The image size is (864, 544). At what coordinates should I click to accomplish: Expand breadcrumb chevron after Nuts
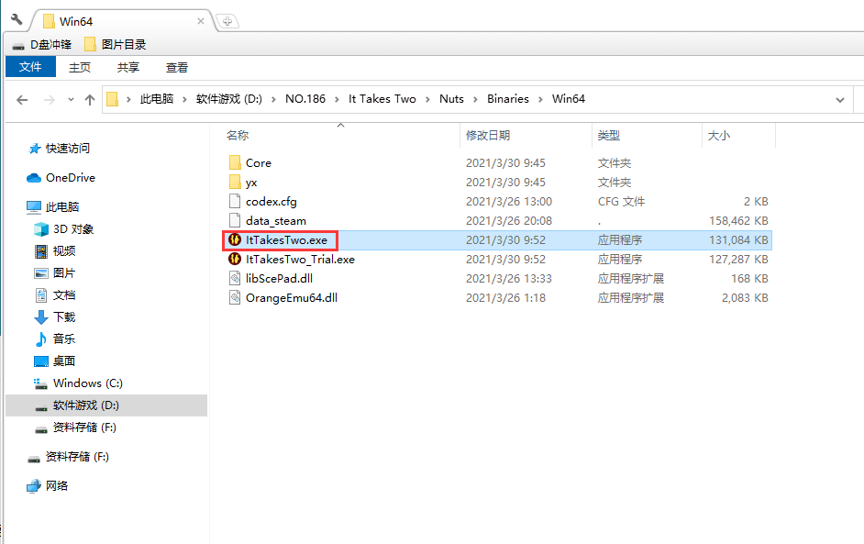475,99
